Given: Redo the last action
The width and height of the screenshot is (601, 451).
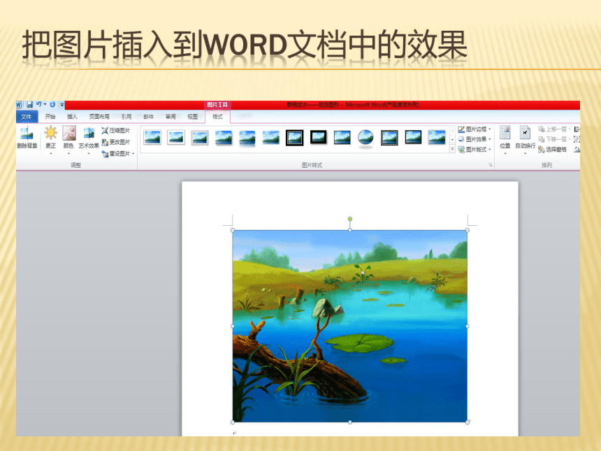Looking at the screenshot, I should [52, 104].
